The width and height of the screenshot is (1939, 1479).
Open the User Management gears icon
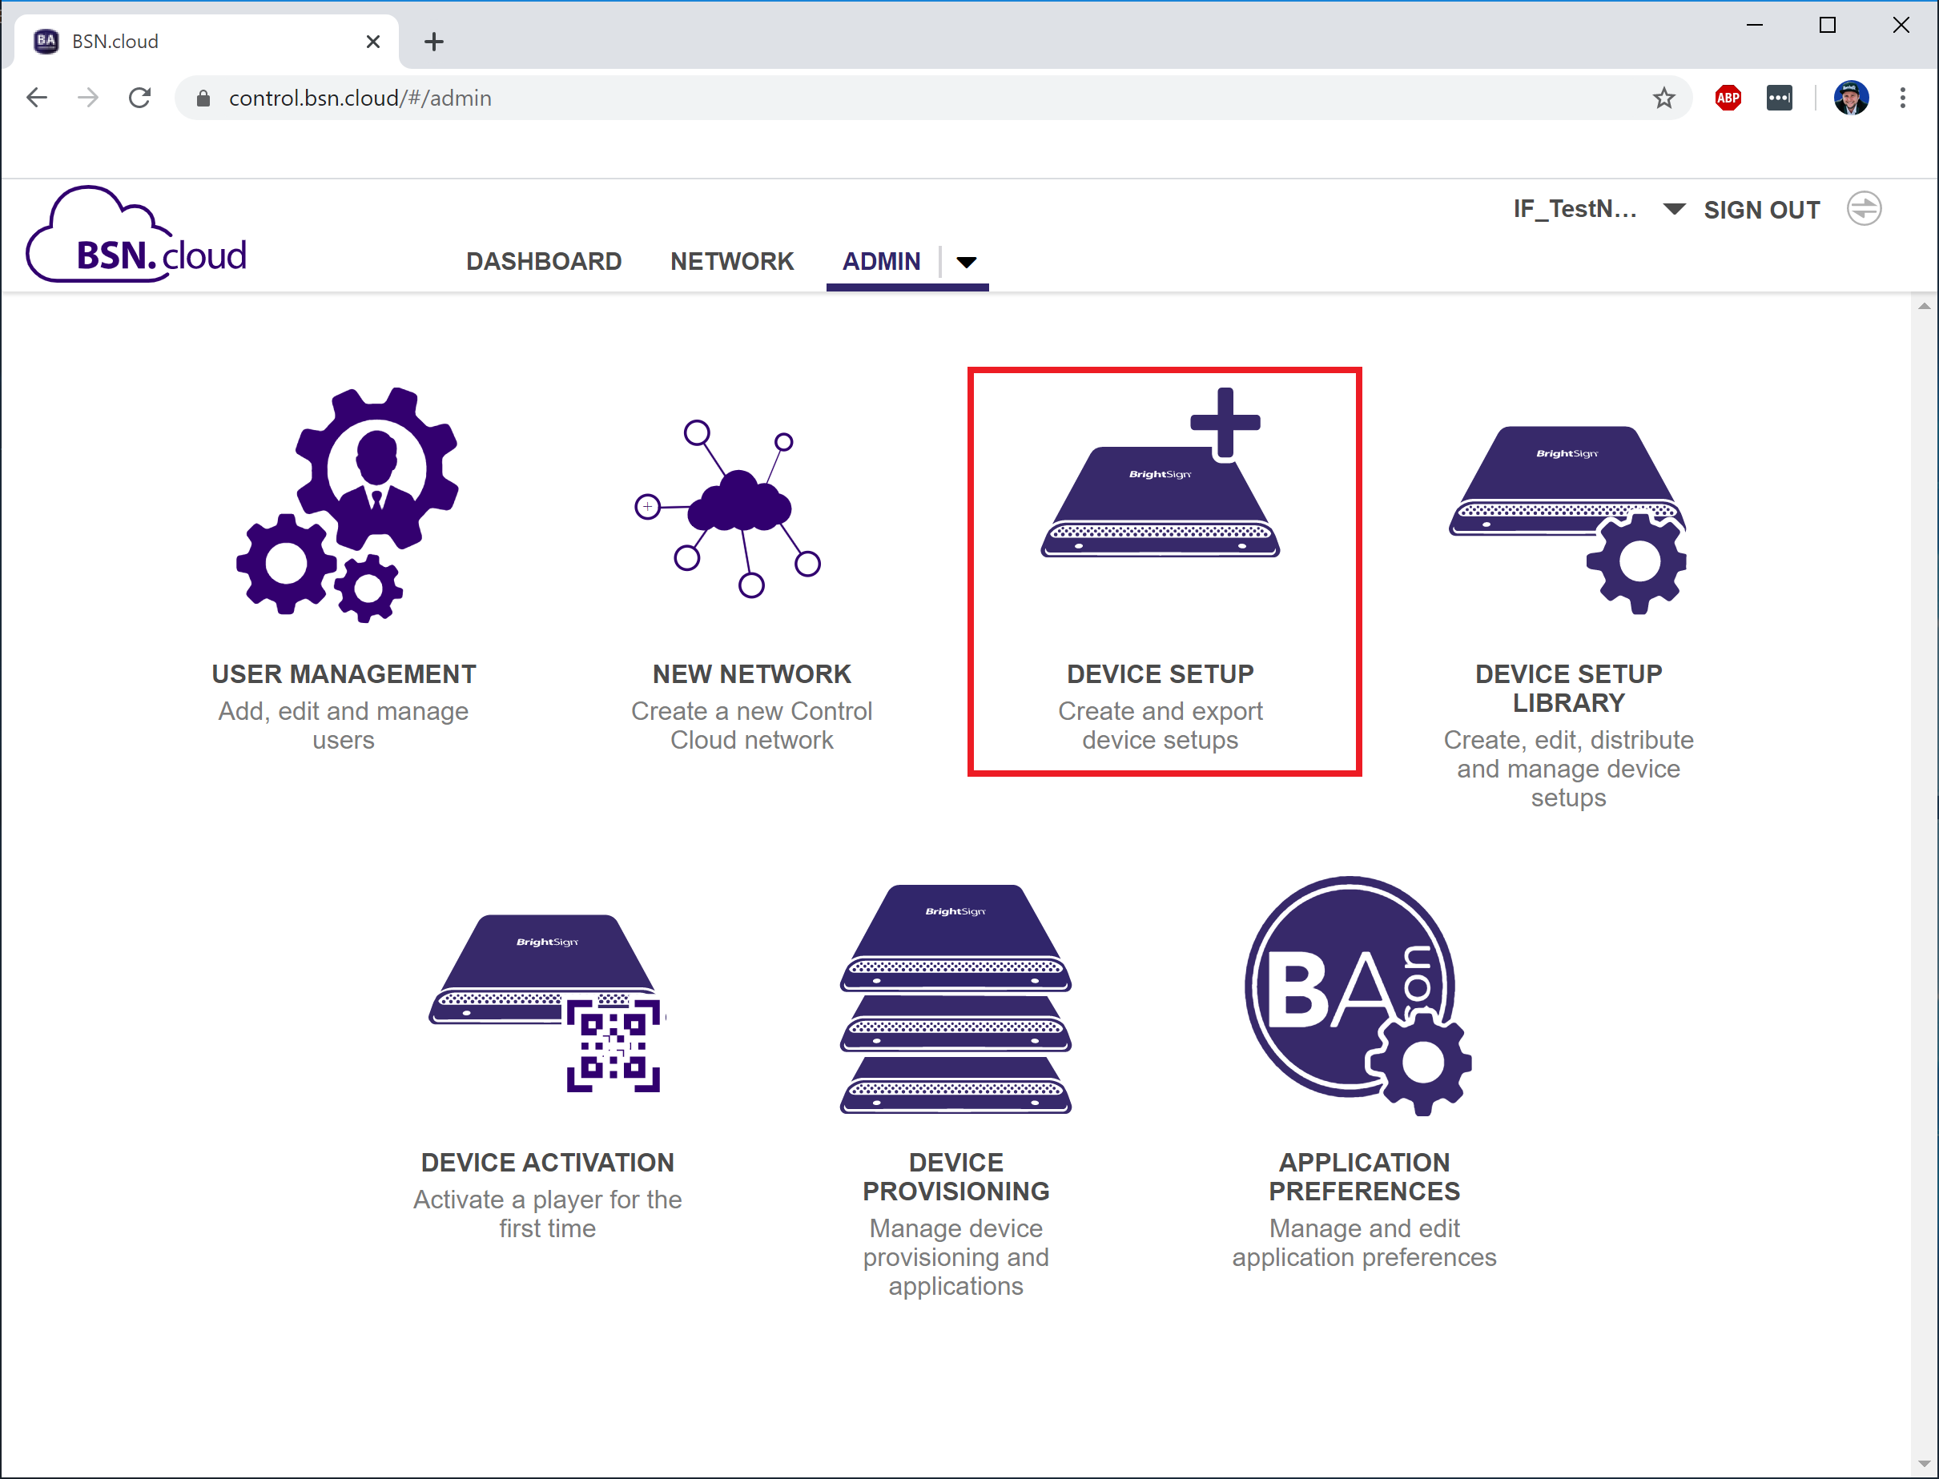click(346, 505)
